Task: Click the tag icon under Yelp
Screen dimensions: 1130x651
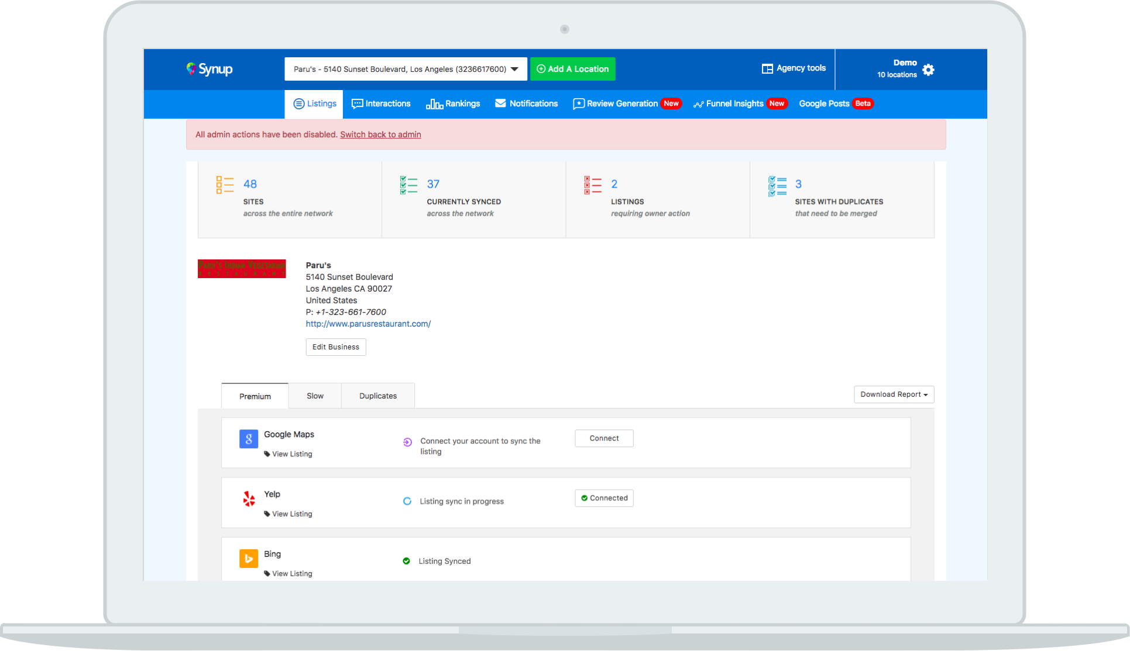Action: pyautogui.click(x=267, y=514)
